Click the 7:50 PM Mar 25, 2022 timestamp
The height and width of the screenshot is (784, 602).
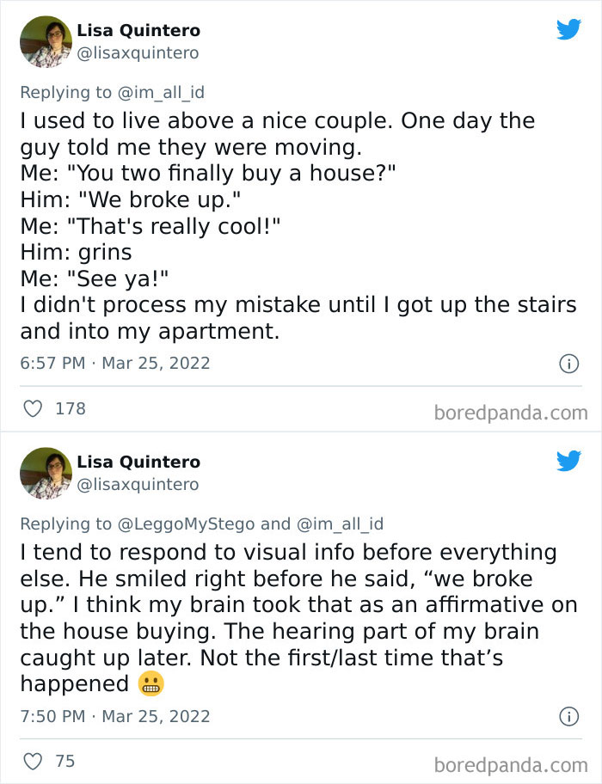click(114, 715)
